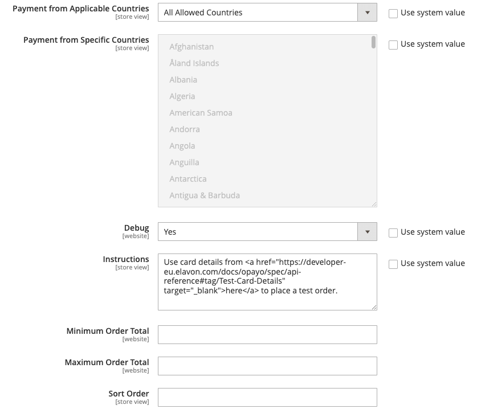
Task: Open the Debug dropdown arrow
Action: point(367,232)
